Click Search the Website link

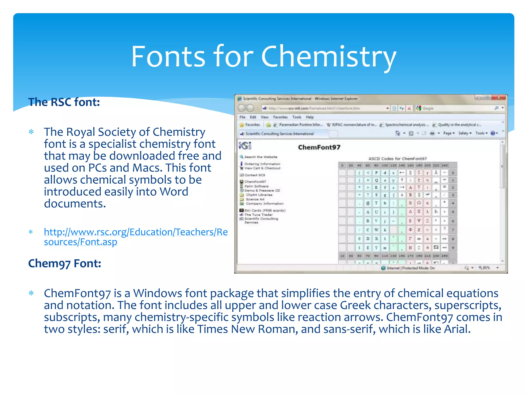coord(261,157)
